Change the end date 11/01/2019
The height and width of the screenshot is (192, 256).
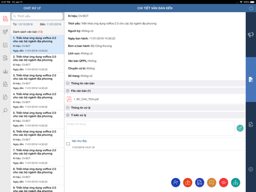coord(54,24)
